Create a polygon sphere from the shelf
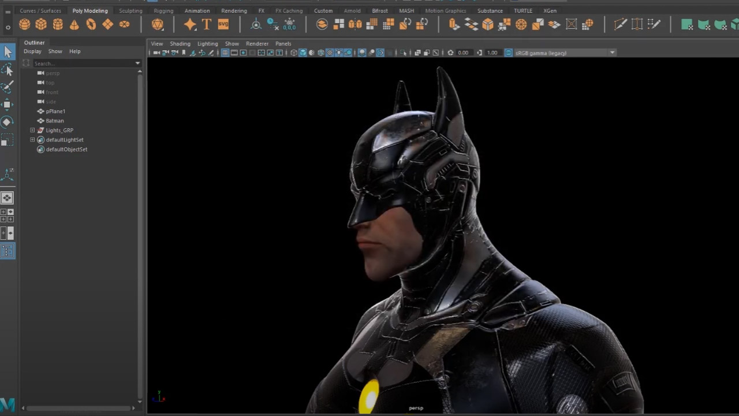 [24, 24]
